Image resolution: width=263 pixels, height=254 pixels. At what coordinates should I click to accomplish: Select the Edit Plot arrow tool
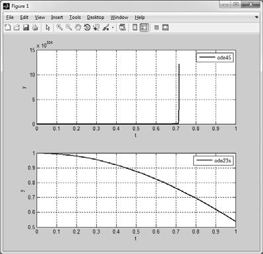[x=47, y=28]
